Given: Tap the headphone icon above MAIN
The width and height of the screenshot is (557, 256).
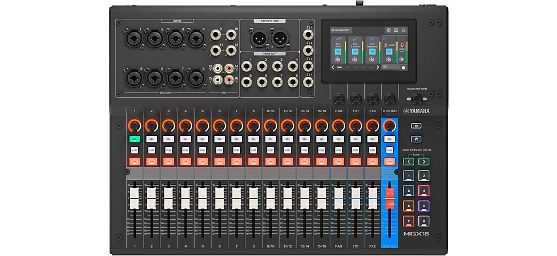Looking at the screenshot, I should [x=385, y=38].
